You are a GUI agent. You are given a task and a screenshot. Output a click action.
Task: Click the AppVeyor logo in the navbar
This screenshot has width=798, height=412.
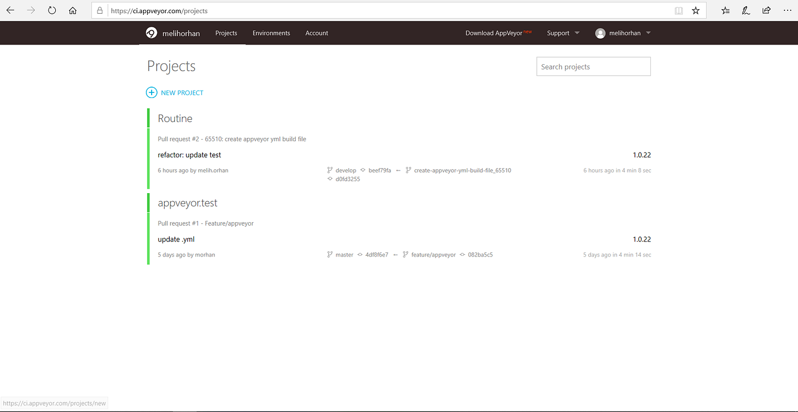coord(151,32)
